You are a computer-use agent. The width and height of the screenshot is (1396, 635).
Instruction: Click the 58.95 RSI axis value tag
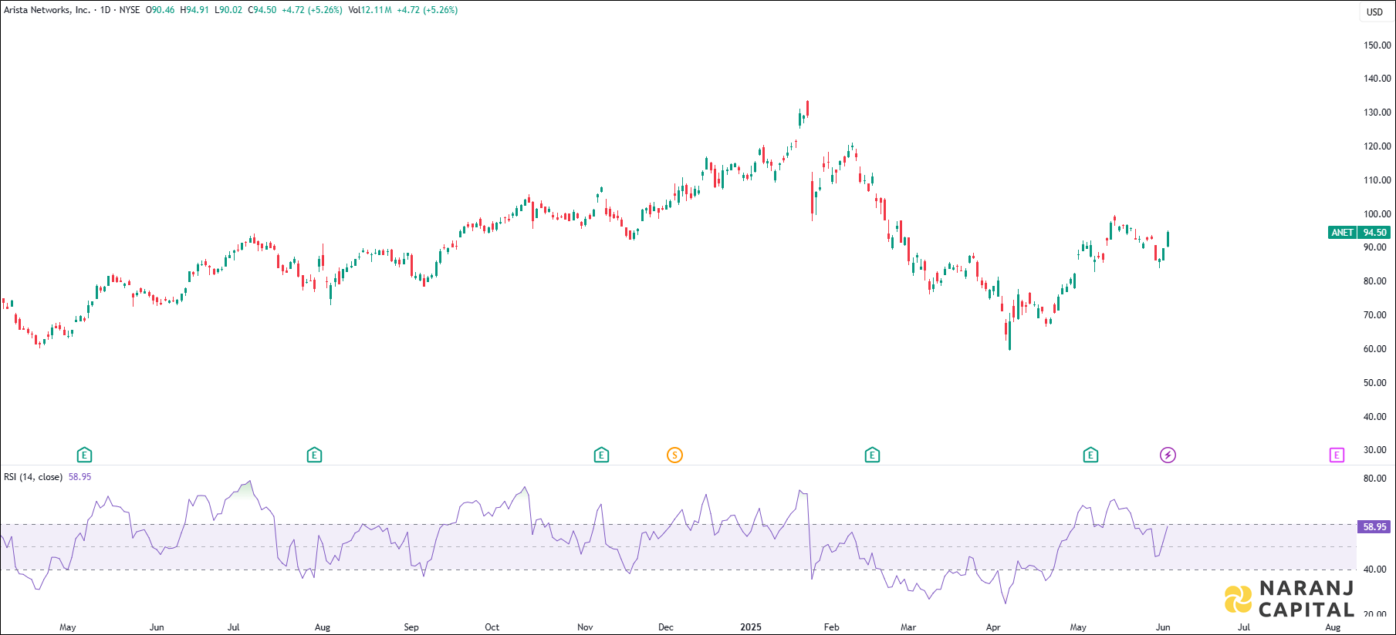[1374, 527]
